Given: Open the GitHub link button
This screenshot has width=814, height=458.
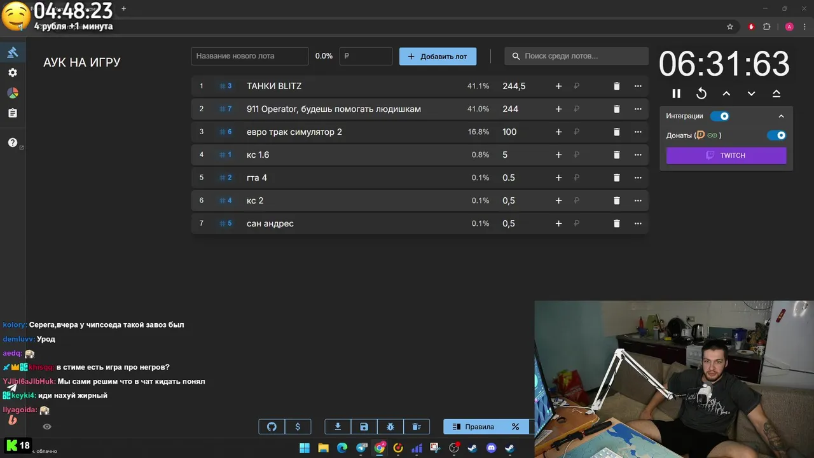Looking at the screenshot, I should click(x=272, y=427).
